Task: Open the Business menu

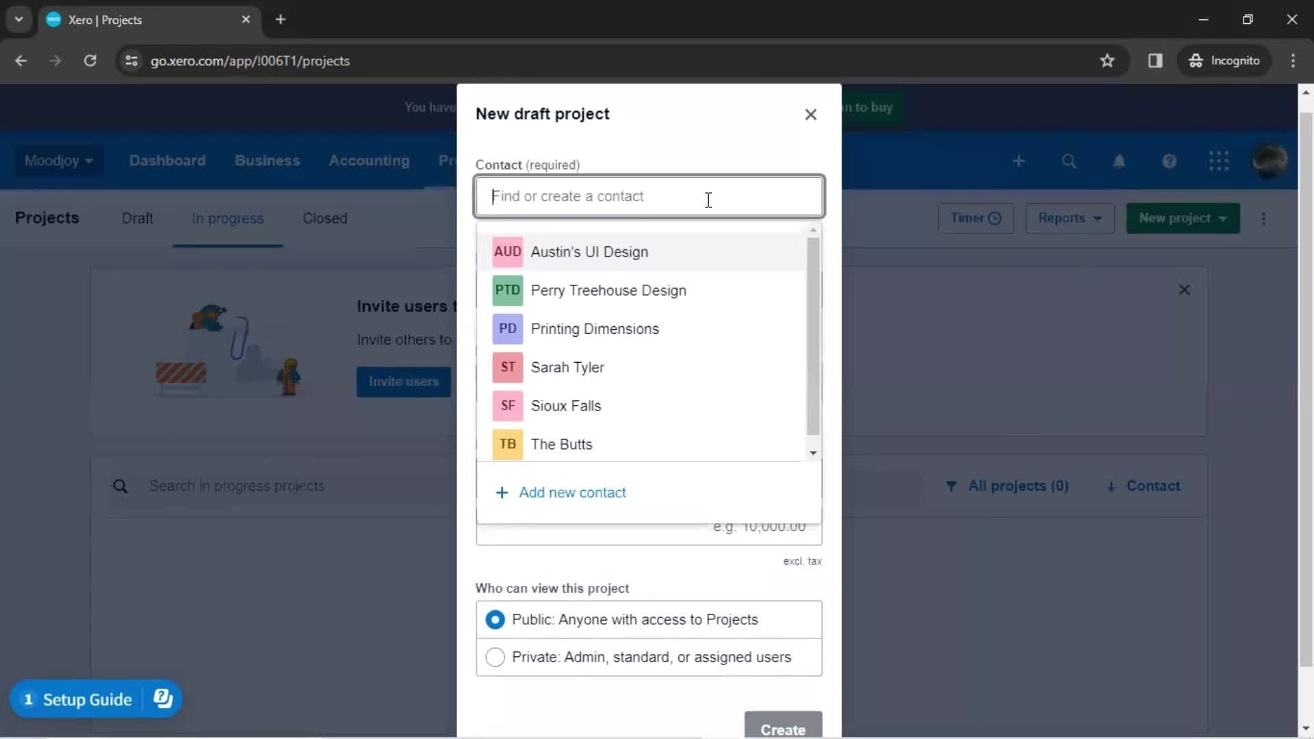Action: coord(268,161)
